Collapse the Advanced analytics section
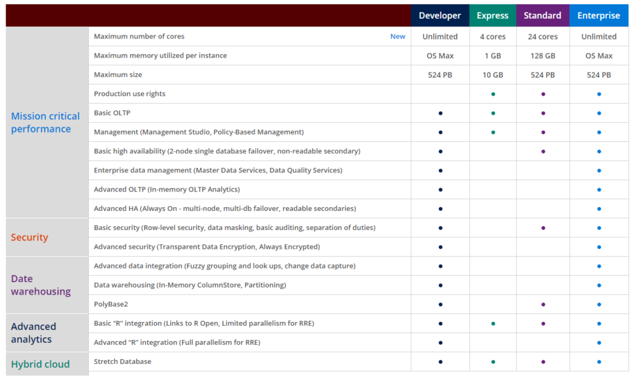The width and height of the screenshot is (636, 382). [34, 332]
